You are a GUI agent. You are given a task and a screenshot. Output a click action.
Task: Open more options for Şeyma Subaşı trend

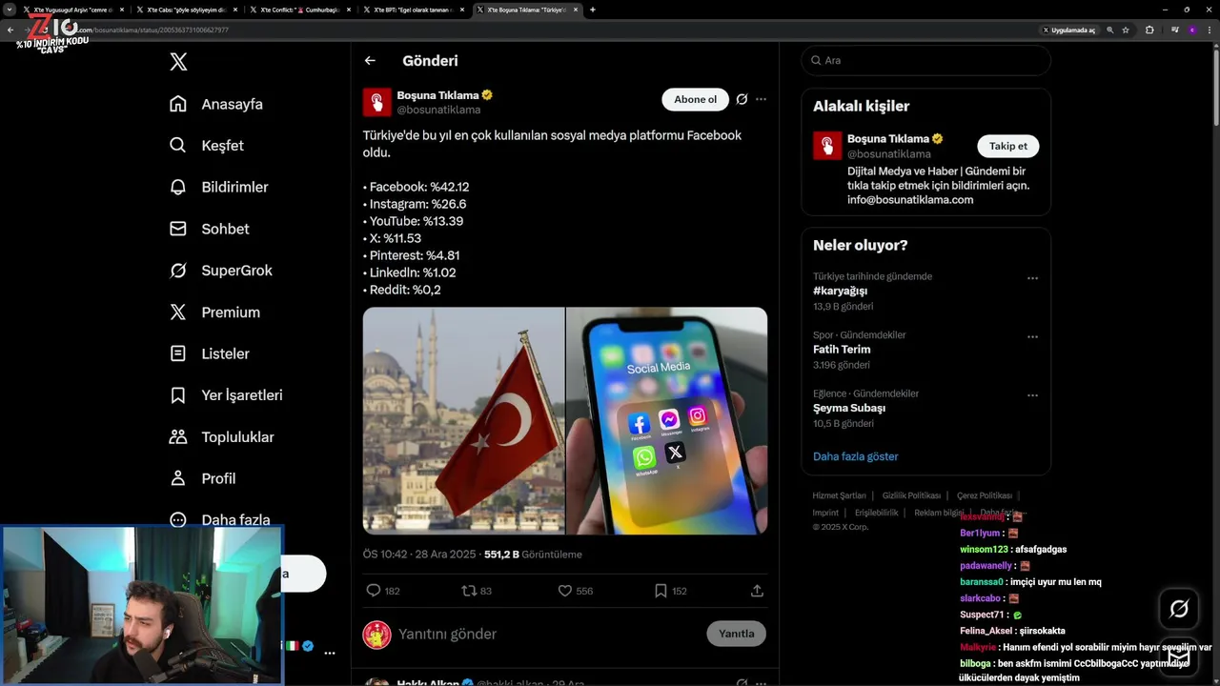[x=1032, y=394]
